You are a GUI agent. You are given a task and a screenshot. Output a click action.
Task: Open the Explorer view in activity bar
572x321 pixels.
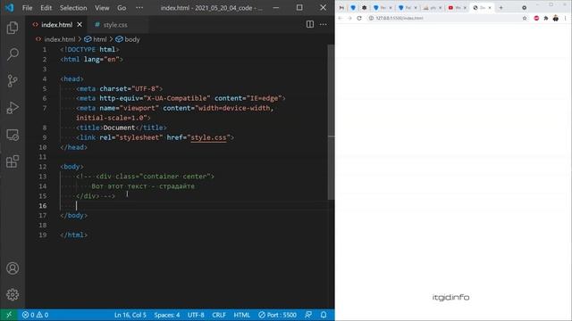pos(13,28)
